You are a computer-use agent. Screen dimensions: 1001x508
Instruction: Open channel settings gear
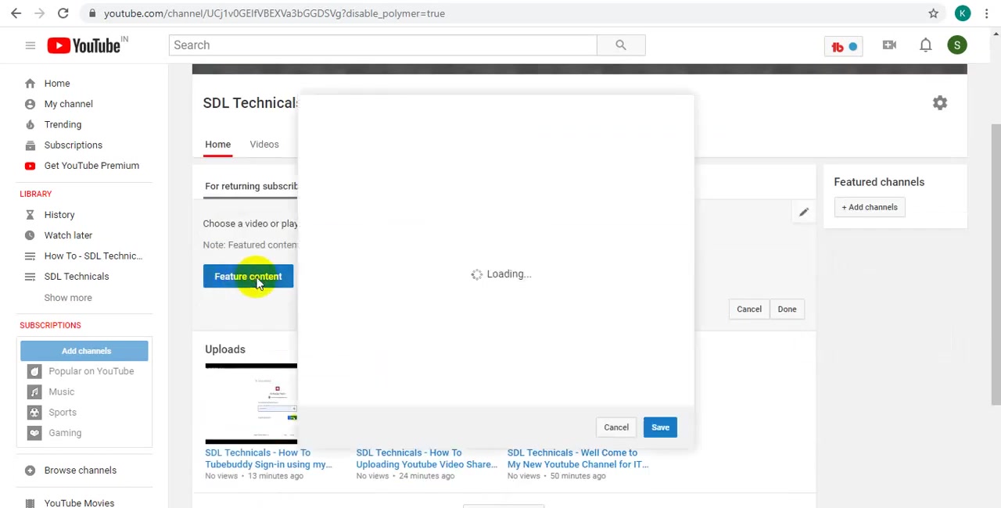[940, 103]
